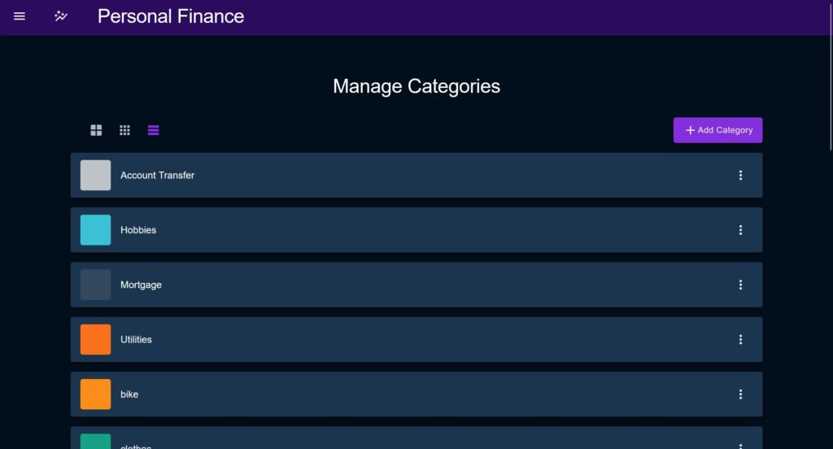The height and width of the screenshot is (449, 833).
Task: Open options menu for Hobbies
Action: [740, 230]
